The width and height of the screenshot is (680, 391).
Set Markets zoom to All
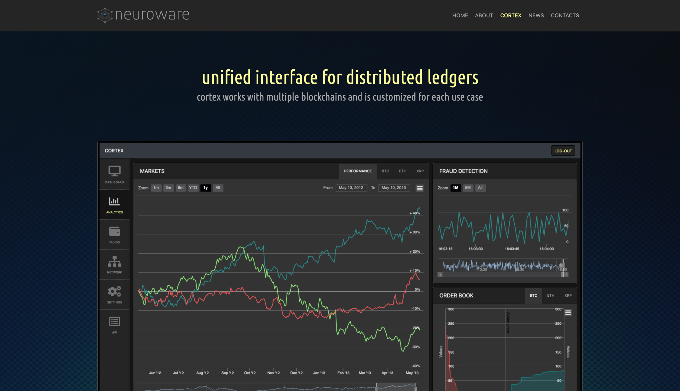(218, 188)
